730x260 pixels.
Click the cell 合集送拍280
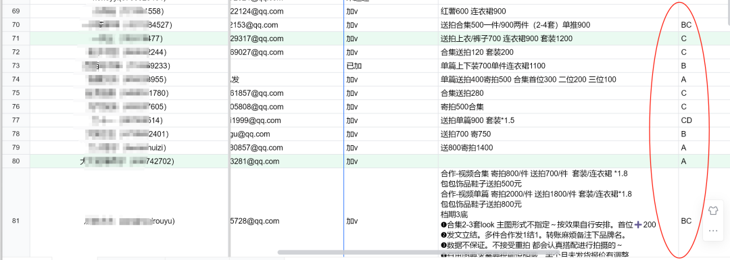[558, 93]
